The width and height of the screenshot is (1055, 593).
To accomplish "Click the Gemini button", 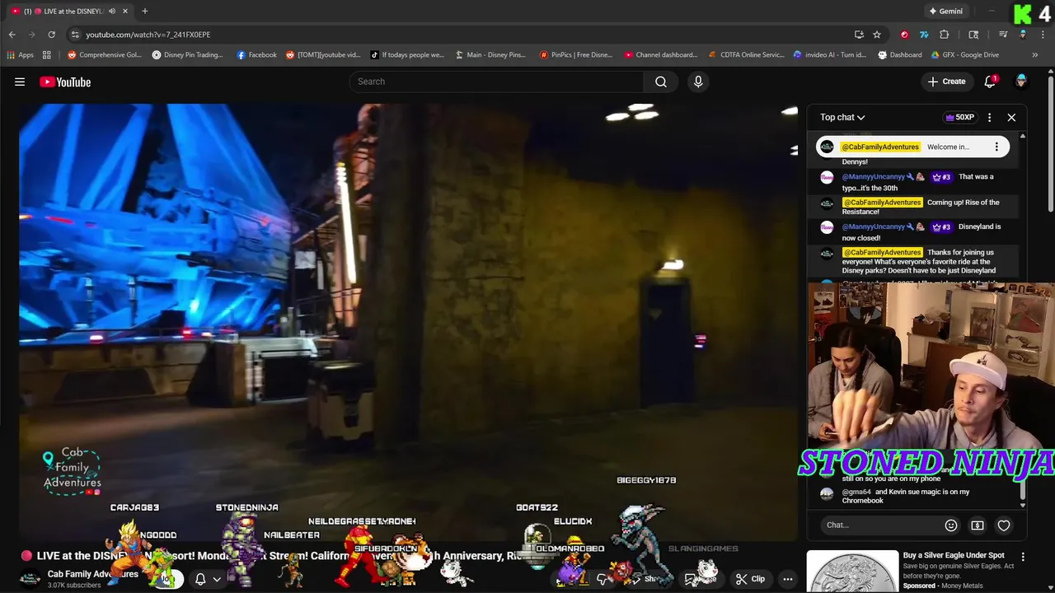I will tap(945, 12).
